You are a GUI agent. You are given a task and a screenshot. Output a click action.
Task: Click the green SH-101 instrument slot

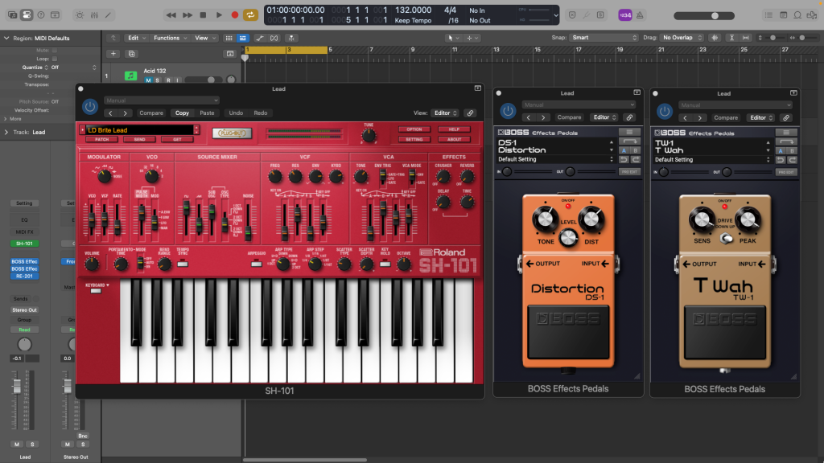pos(24,244)
